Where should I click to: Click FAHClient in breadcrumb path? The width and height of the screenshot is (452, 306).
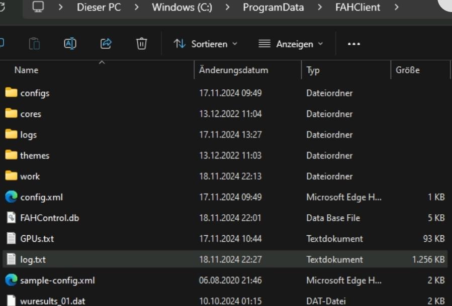(x=358, y=7)
